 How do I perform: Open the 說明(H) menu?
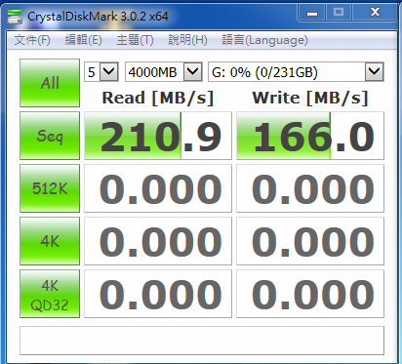click(187, 40)
